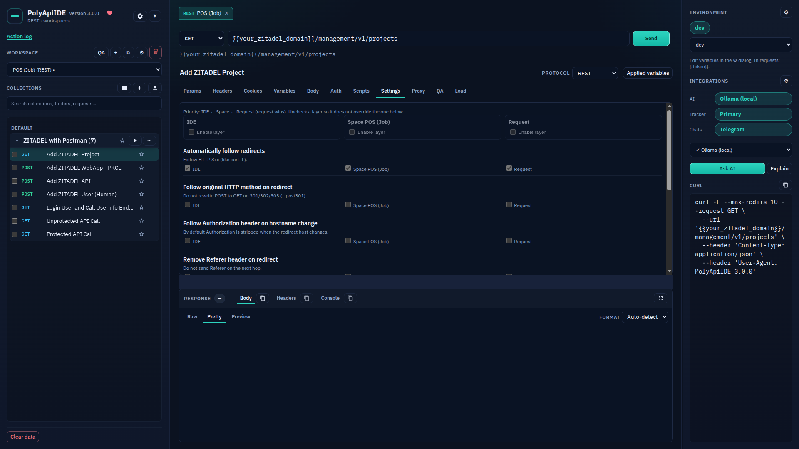Open the dev environment dropdown
The image size is (799, 449).
(741, 45)
